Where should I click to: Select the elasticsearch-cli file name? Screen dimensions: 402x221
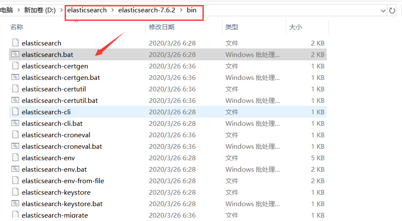[x=46, y=112]
